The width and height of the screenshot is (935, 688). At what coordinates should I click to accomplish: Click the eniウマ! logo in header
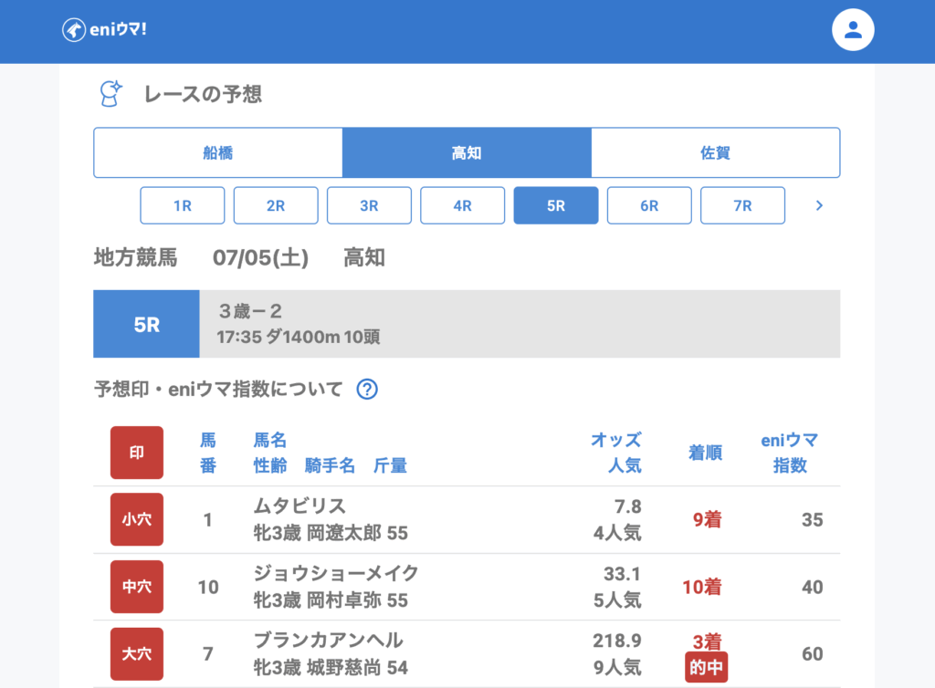click(105, 29)
